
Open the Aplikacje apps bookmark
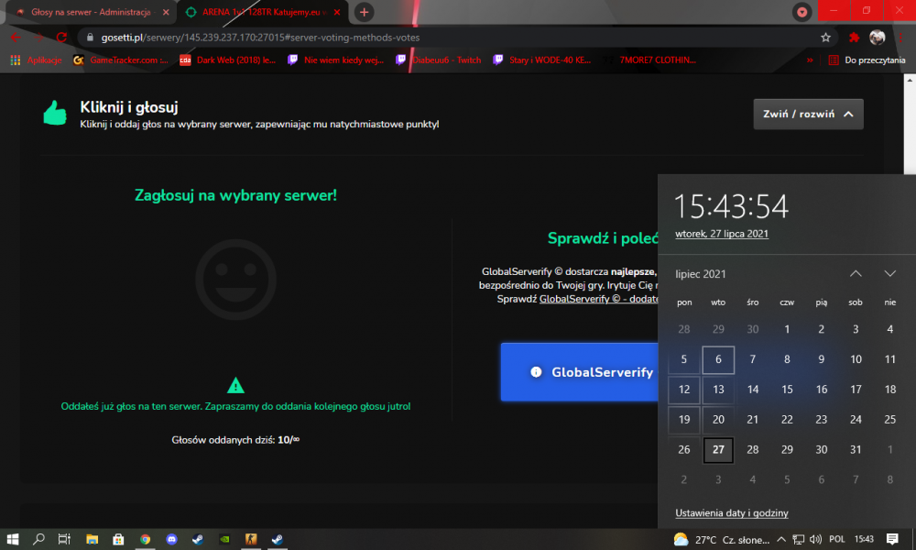37,60
